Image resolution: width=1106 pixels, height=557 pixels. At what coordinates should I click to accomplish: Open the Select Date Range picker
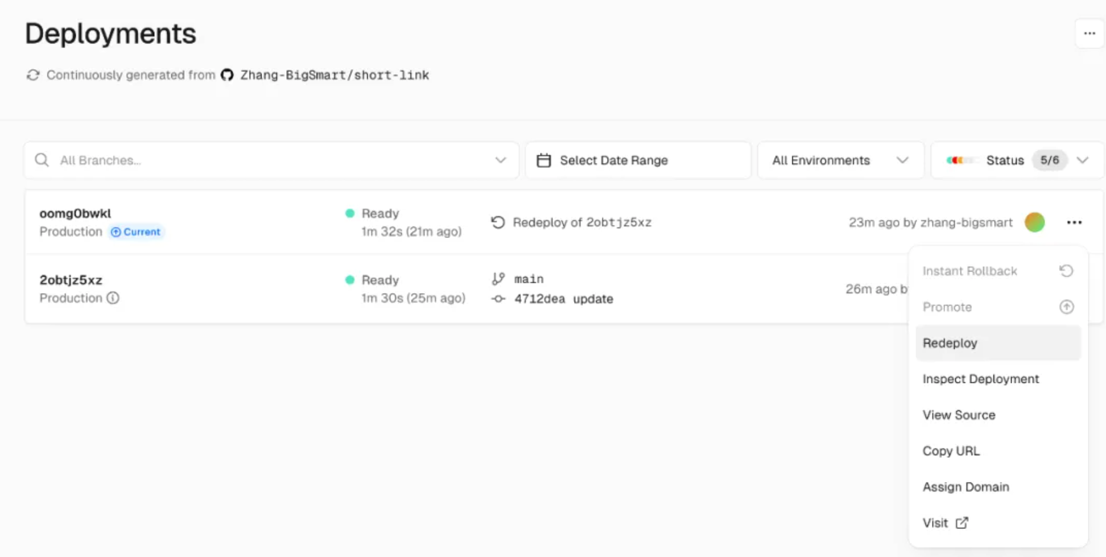pos(638,160)
